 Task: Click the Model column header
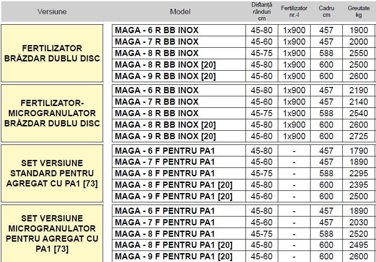click(180, 11)
